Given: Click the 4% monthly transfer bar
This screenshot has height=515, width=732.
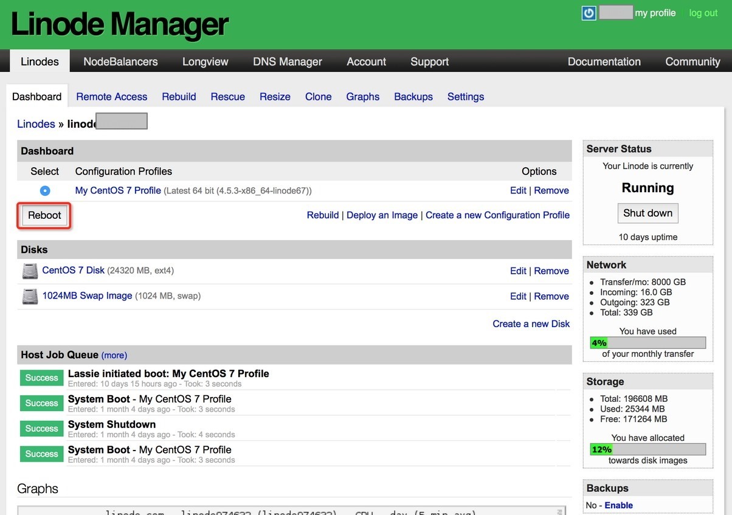Looking at the screenshot, I should coord(647,343).
